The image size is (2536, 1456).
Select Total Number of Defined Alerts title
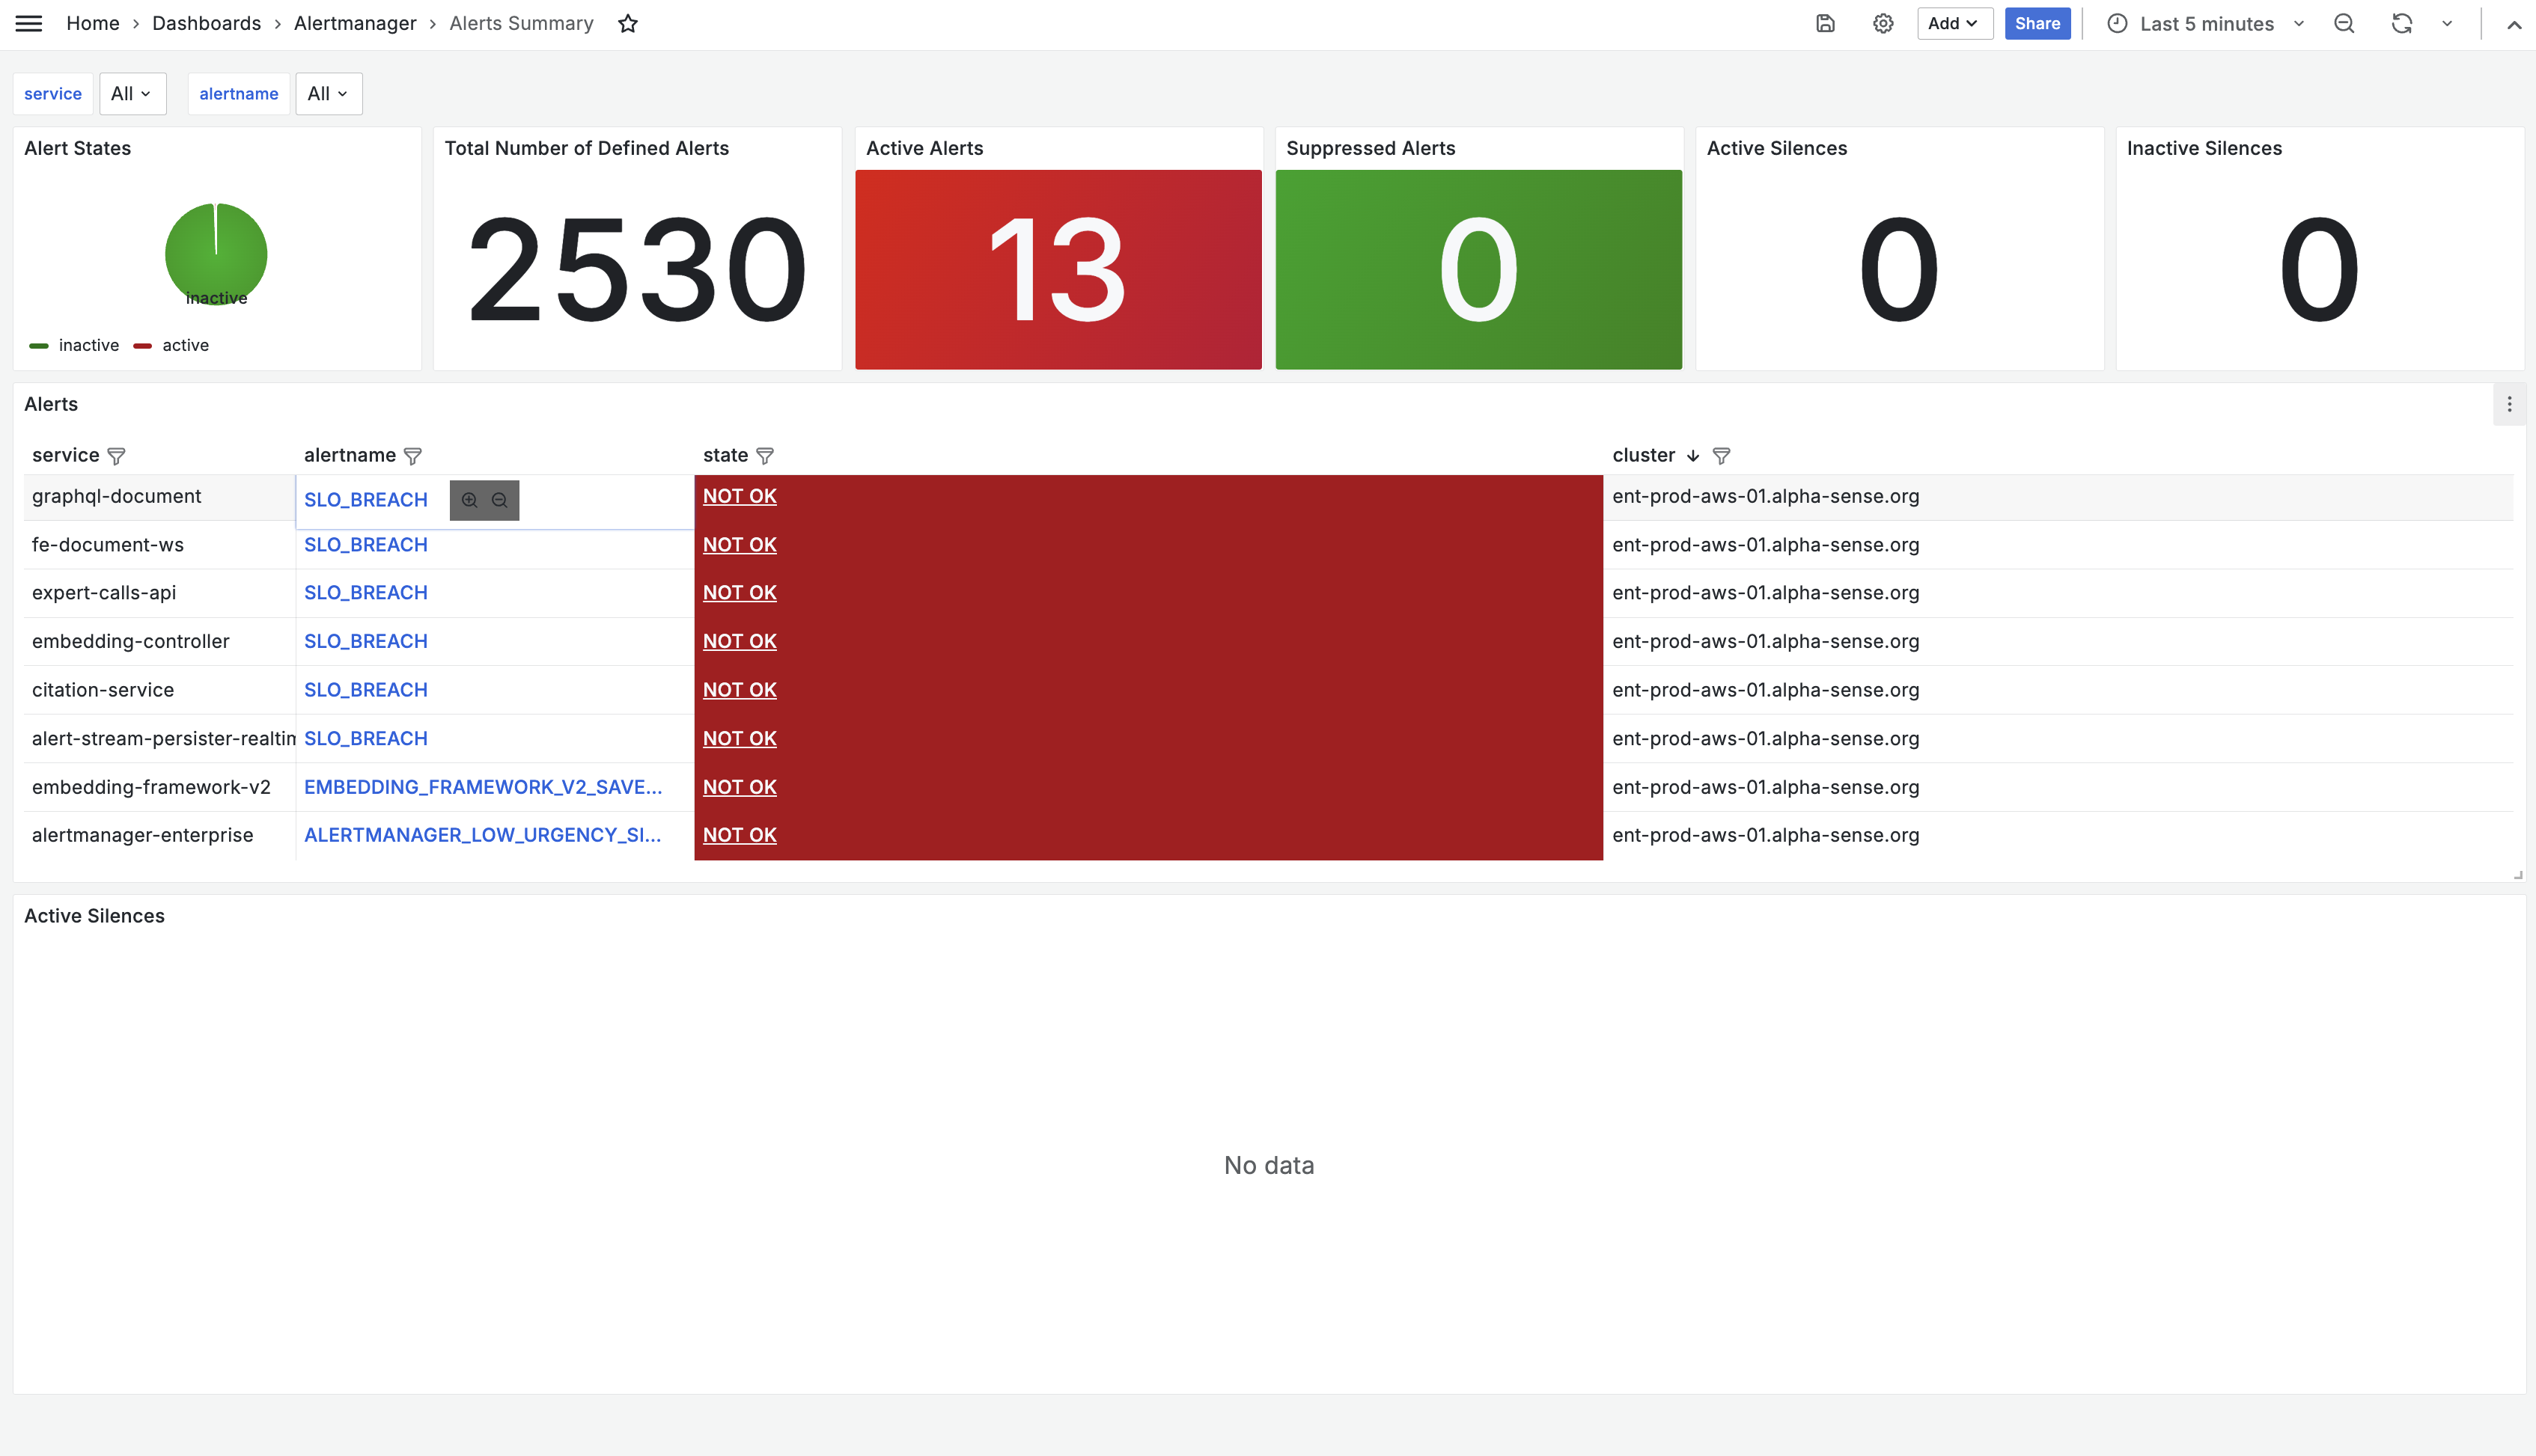click(586, 148)
